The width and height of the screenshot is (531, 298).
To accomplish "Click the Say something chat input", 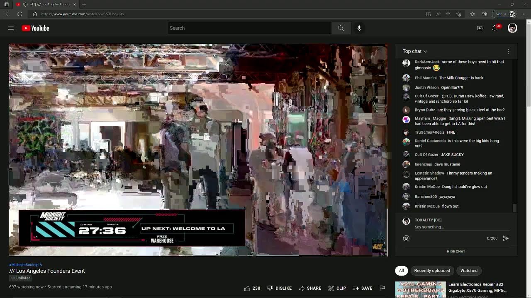I will pos(461,227).
